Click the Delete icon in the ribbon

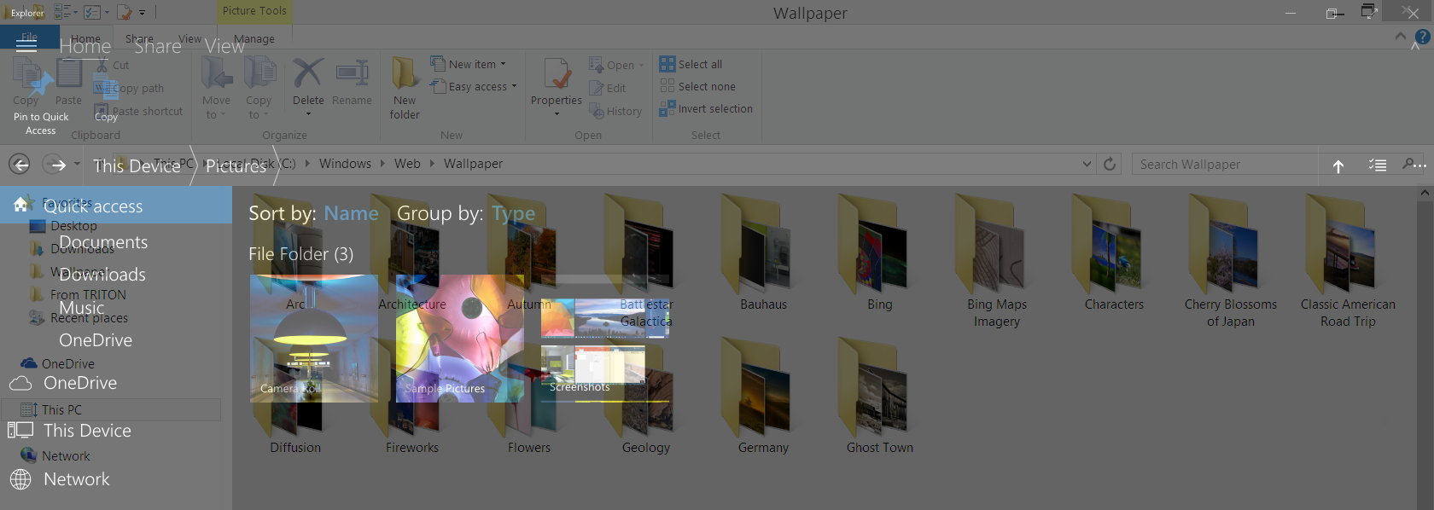coord(308,73)
